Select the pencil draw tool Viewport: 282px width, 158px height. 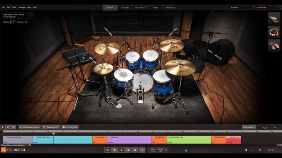pos(8,127)
